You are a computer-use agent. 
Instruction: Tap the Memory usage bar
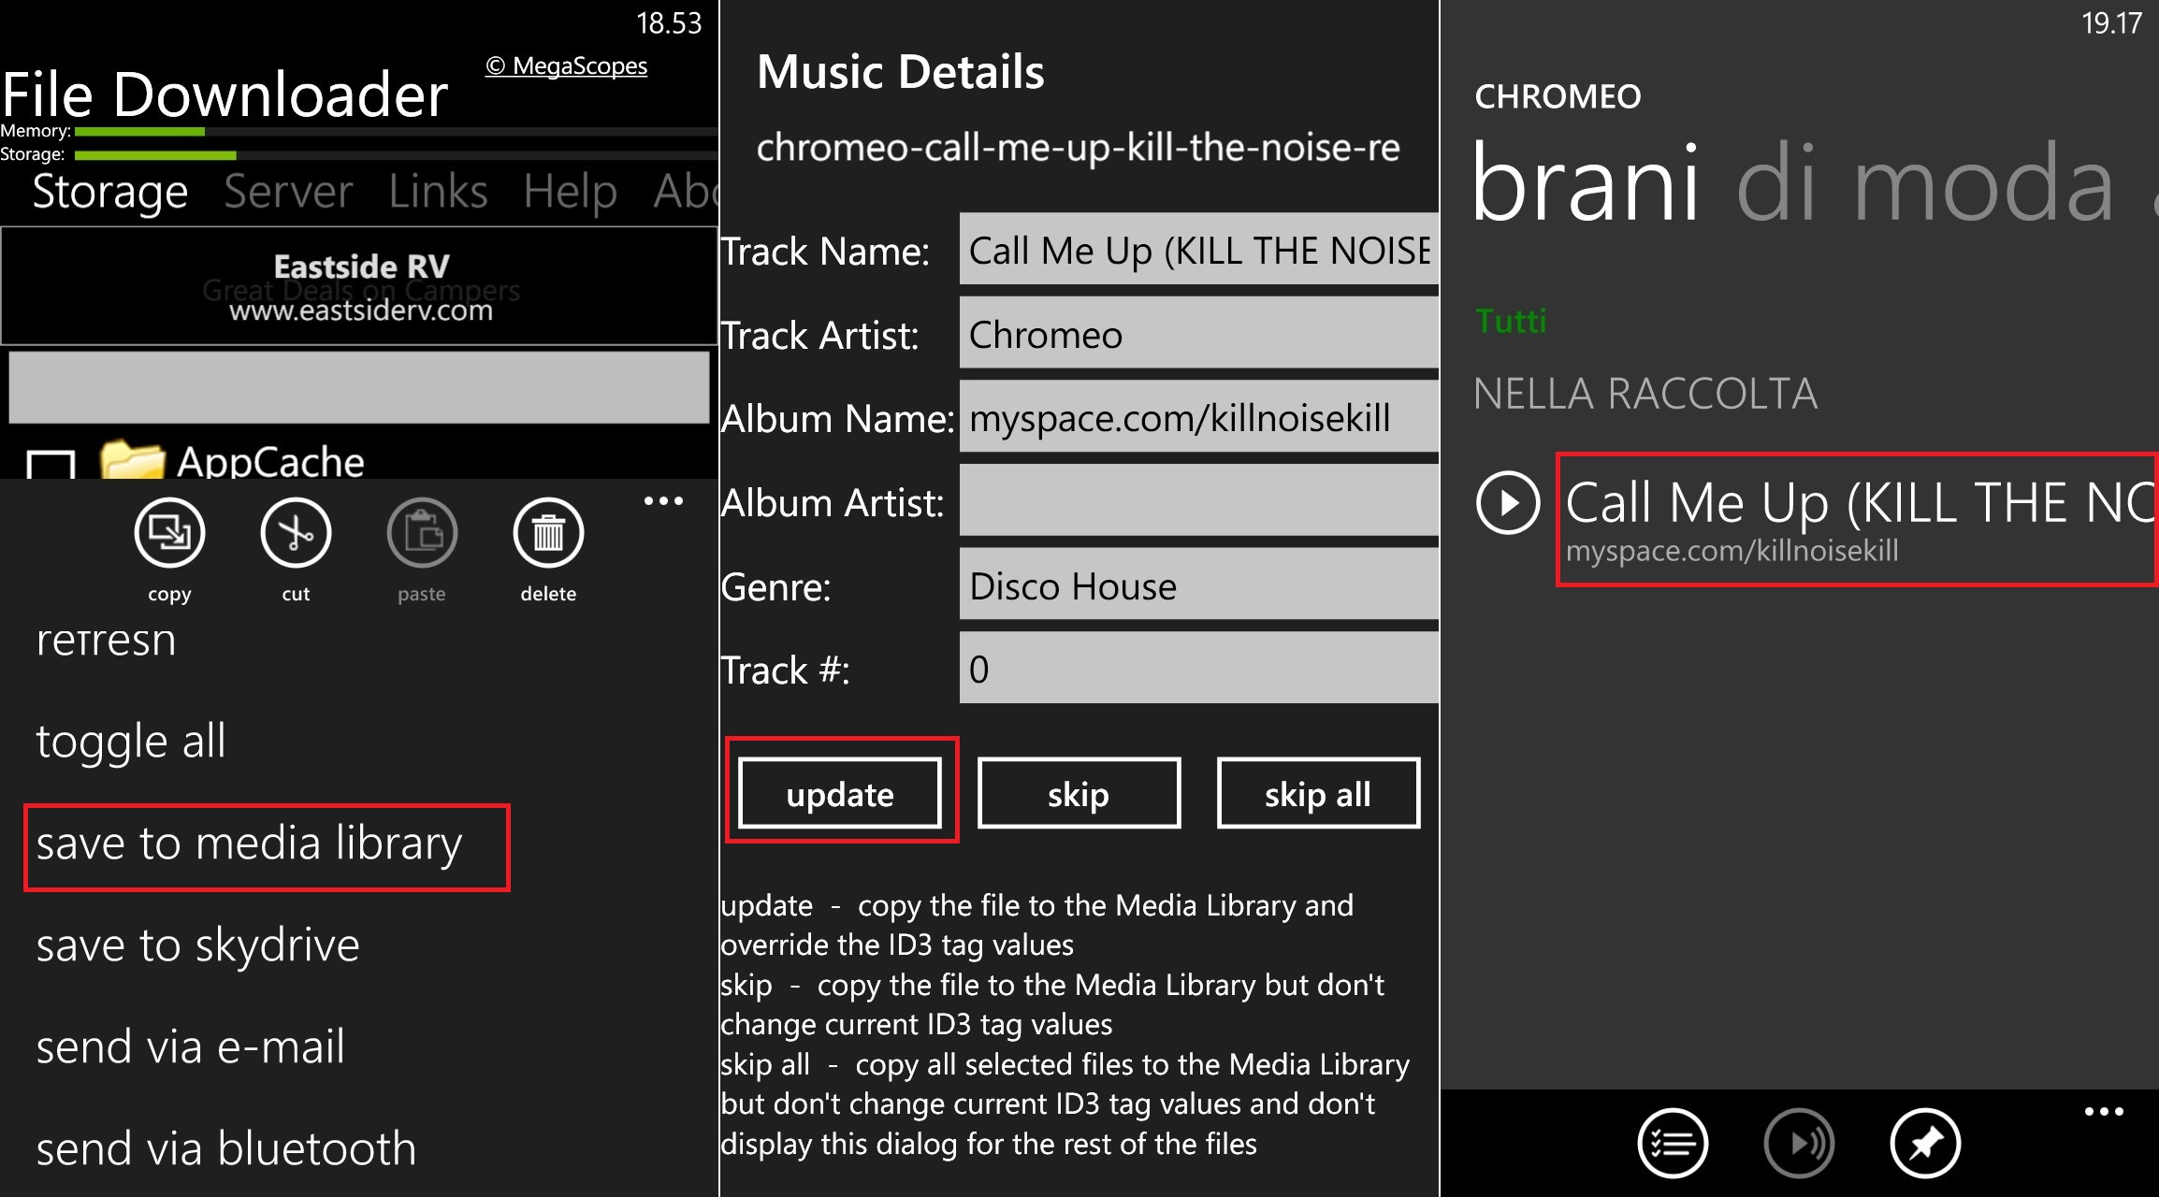397,132
